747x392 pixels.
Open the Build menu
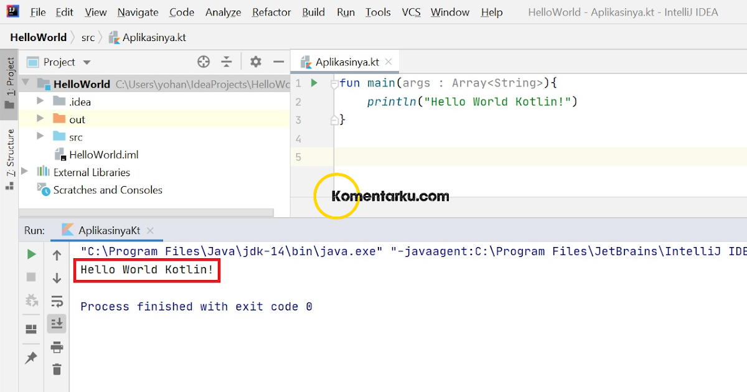point(313,12)
